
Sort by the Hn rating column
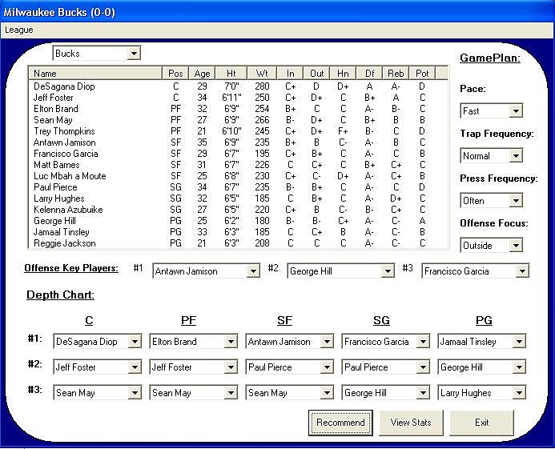(x=343, y=74)
